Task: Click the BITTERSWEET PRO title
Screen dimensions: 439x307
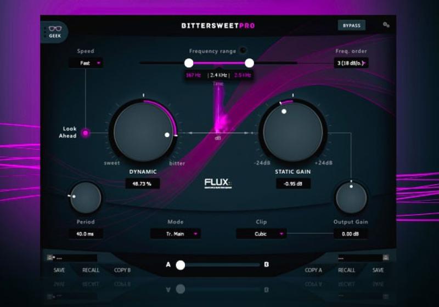Action: (x=218, y=26)
